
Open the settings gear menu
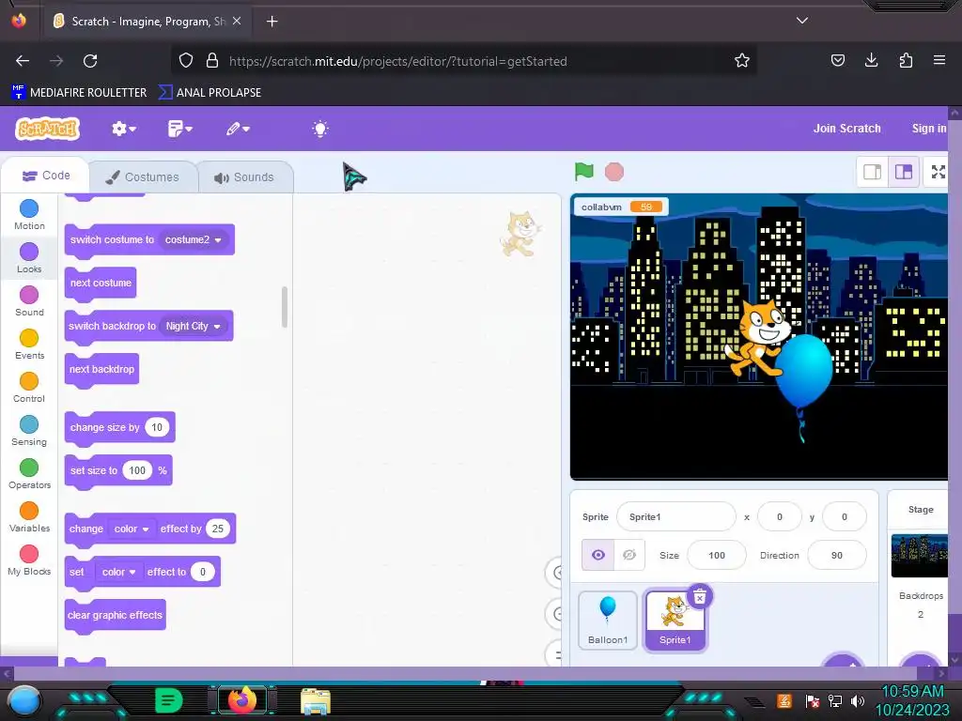[123, 129]
